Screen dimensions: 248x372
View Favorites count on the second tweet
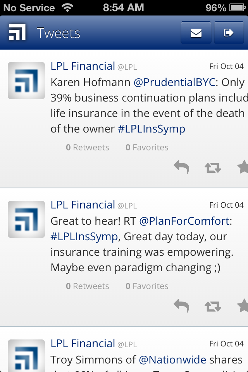147,286
